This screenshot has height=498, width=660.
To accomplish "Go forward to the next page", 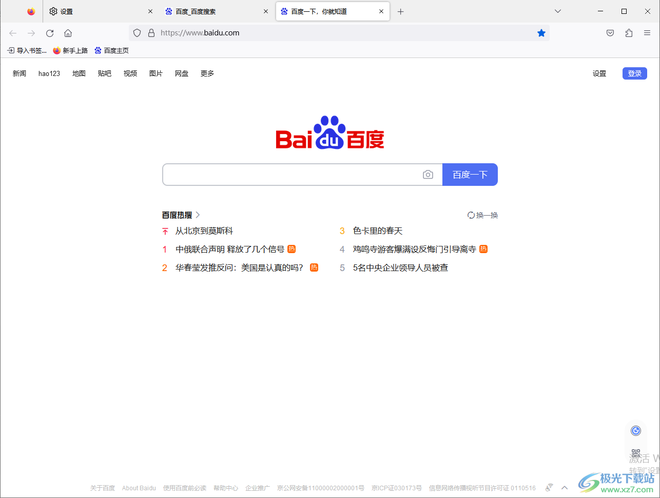I will (x=31, y=33).
